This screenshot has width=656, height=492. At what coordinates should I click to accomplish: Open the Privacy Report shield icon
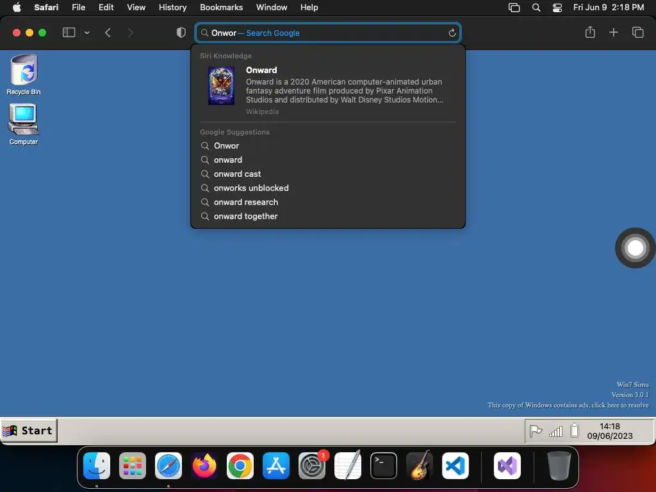(181, 33)
